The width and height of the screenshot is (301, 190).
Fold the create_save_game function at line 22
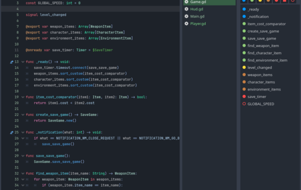click(23, 114)
